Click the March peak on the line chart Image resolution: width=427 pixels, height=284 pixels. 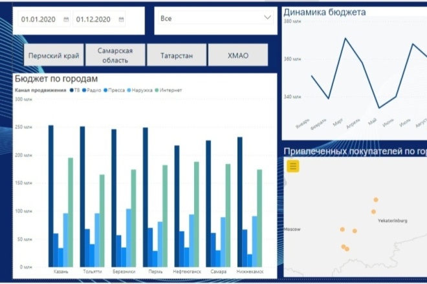coord(345,38)
